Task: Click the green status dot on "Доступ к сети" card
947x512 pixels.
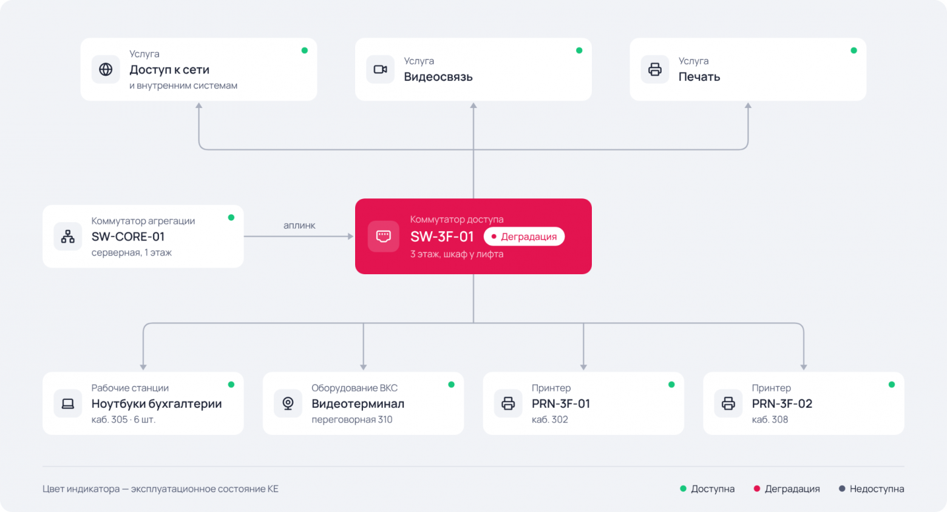Action: (x=305, y=50)
